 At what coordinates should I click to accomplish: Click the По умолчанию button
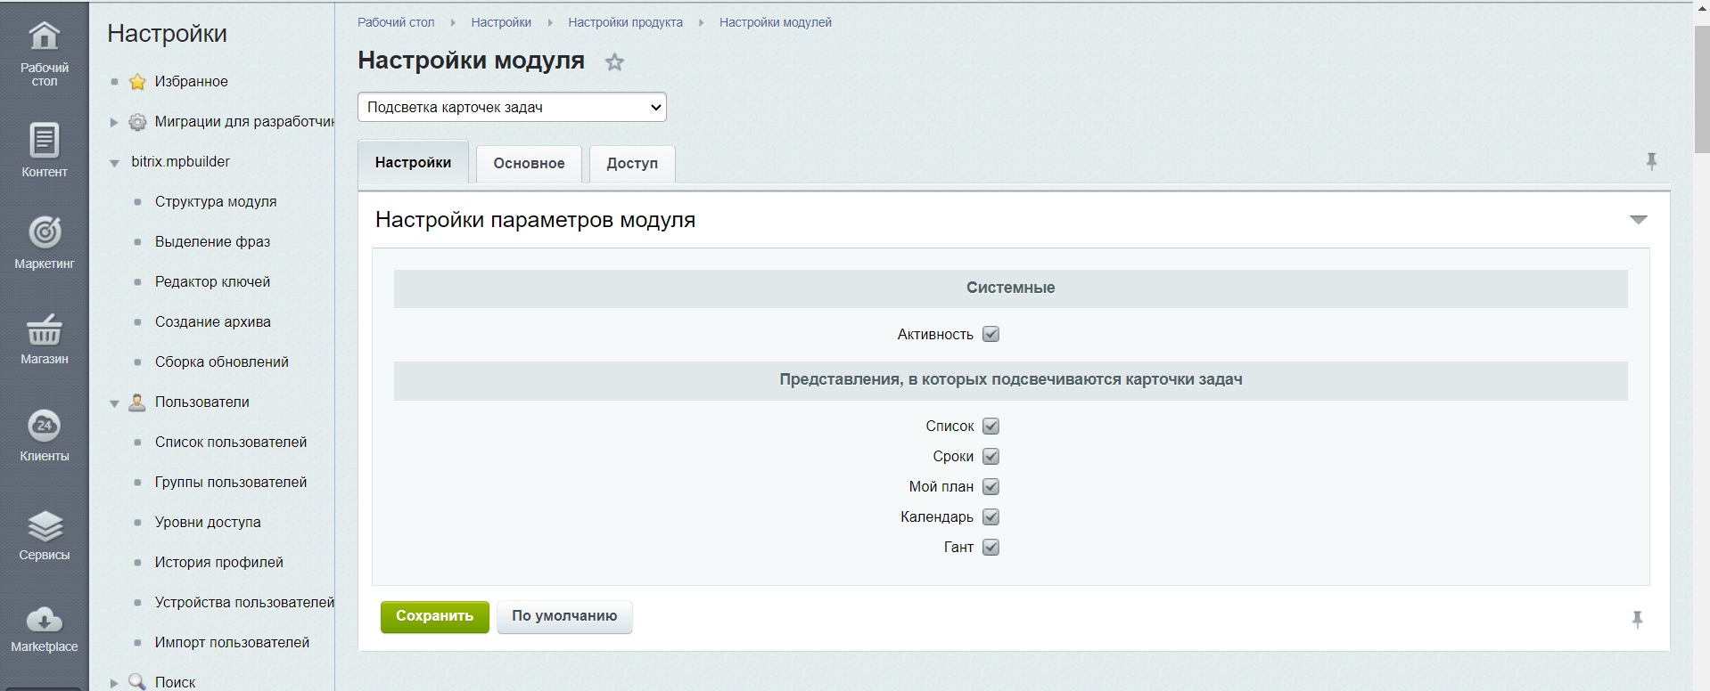click(564, 616)
